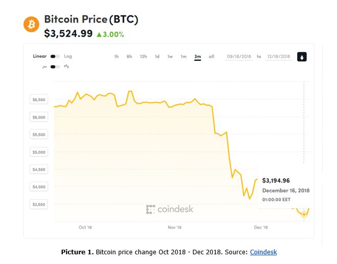Select the 6h time range
Screen dimensions: 337x264
(129, 56)
